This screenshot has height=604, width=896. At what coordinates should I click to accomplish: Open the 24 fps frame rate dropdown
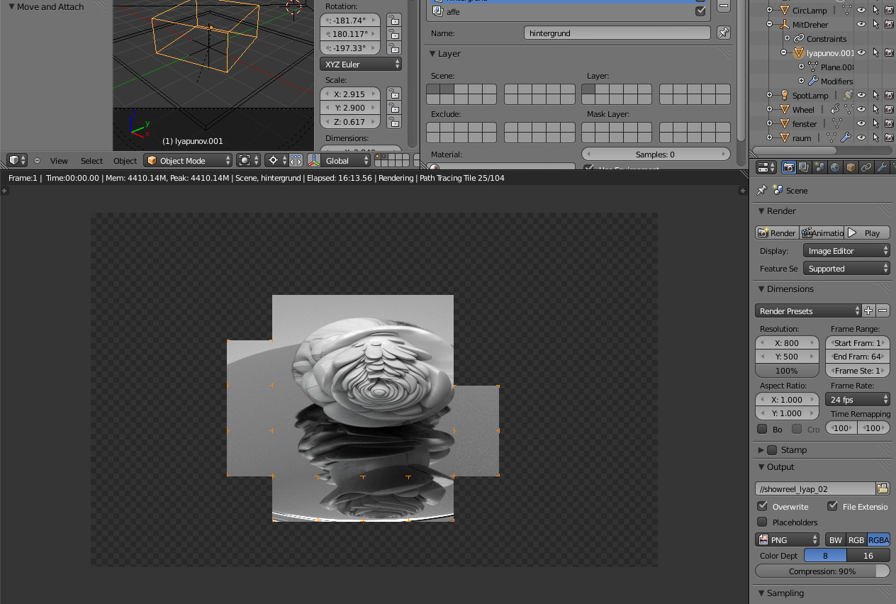(858, 399)
